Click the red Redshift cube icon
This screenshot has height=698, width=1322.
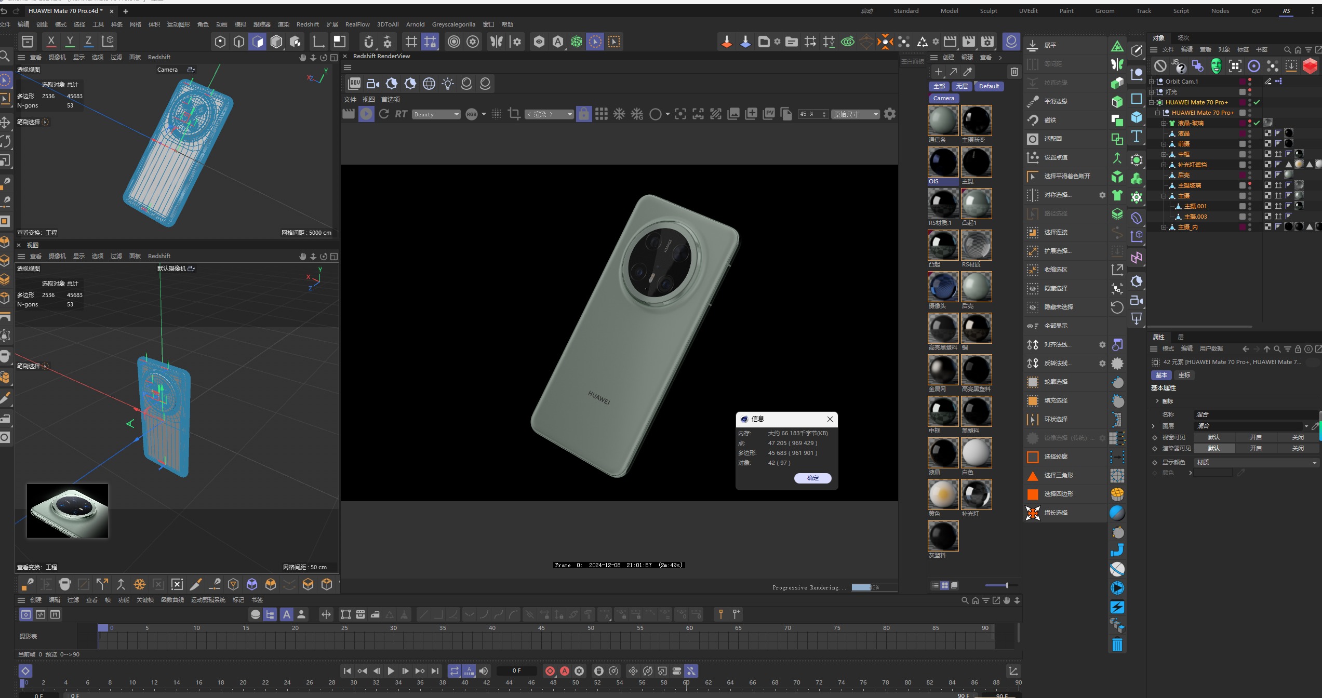pyautogui.click(x=1310, y=66)
